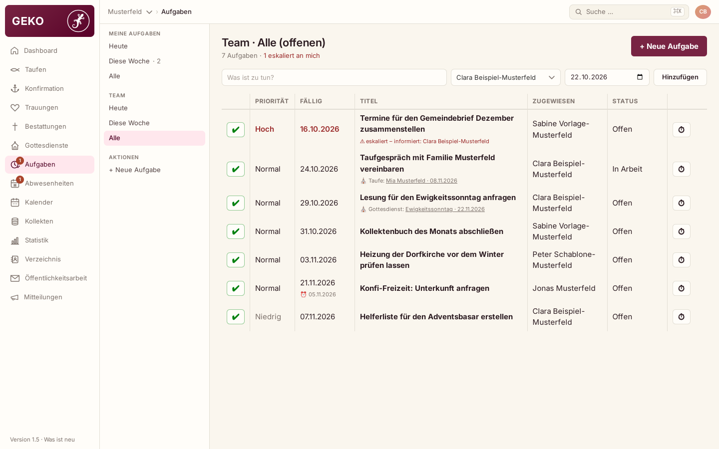719x449 pixels.
Task: Mark Gemeindebrief Dezember task as done
Action: tap(236, 130)
